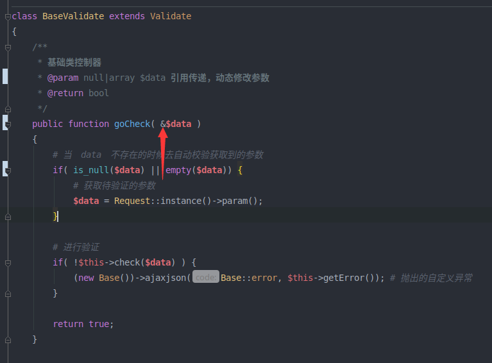The image size is (492, 363).
Task: Click Base::error constant
Action: pos(249,278)
